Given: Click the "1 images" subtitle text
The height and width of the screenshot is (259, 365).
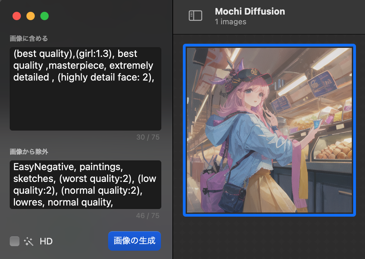Looking at the screenshot, I should [230, 22].
